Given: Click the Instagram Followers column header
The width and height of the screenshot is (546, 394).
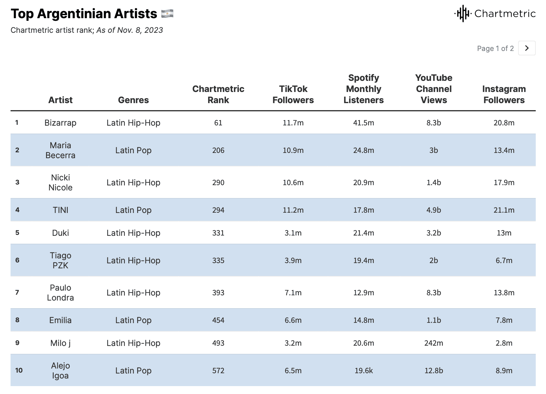Looking at the screenshot, I should point(504,94).
